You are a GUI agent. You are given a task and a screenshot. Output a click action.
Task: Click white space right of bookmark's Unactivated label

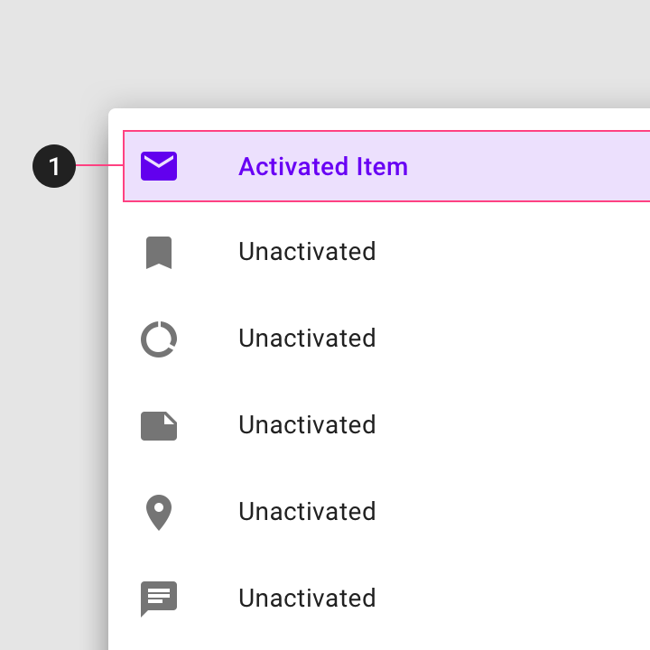(x=510, y=252)
